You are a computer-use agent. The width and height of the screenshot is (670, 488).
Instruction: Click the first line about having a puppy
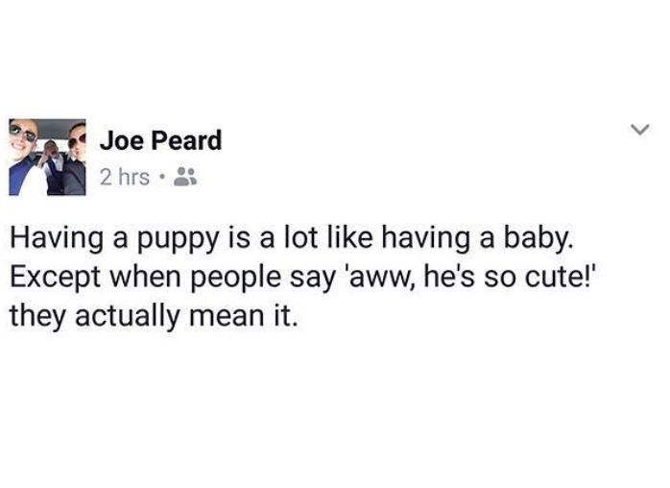pos(291,239)
